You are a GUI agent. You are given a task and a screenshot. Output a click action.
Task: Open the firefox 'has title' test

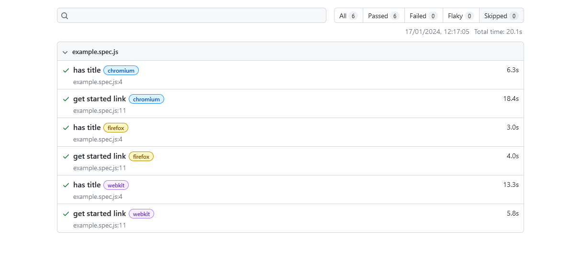pyautogui.click(x=87, y=128)
